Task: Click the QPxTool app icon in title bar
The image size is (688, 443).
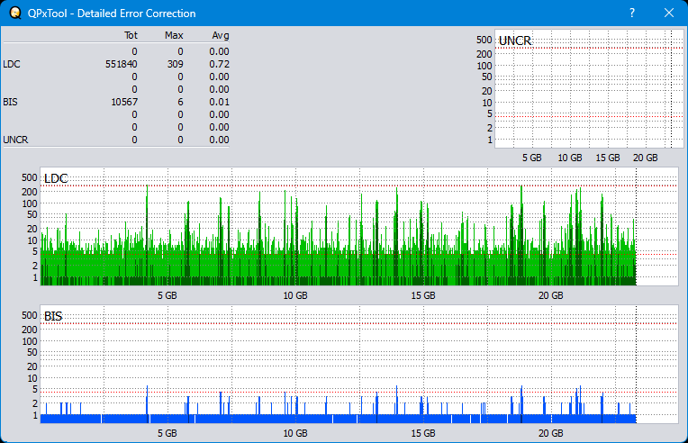Action: coord(15,14)
